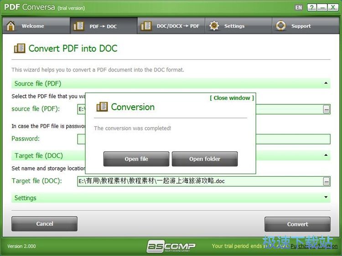Click the Conversion dialog document icon
Screen dimensions: 342x256
coord(102,107)
